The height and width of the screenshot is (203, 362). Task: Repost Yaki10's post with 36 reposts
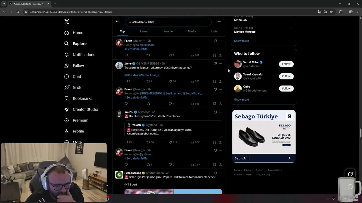tap(150, 142)
